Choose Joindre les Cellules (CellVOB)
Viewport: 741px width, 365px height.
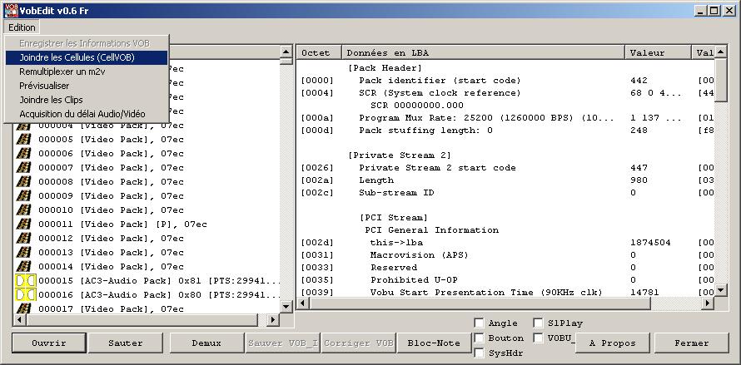[77, 57]
